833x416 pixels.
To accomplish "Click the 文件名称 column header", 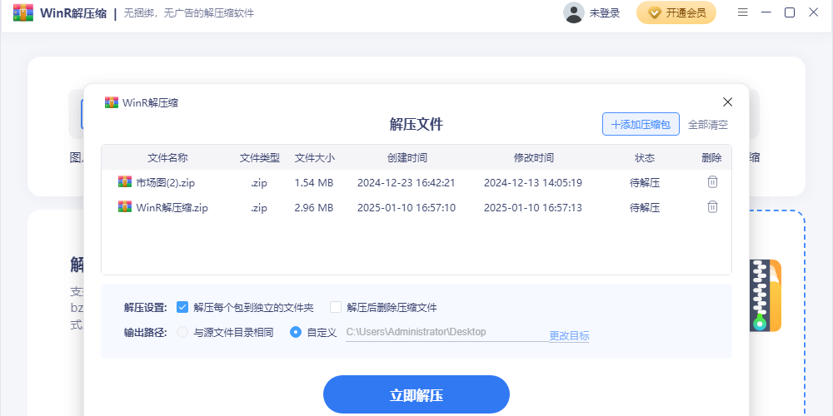I will [x=167, y=157].
